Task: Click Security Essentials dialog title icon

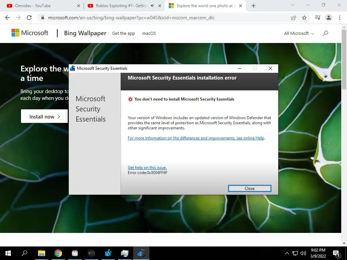Action: point(73,68)
